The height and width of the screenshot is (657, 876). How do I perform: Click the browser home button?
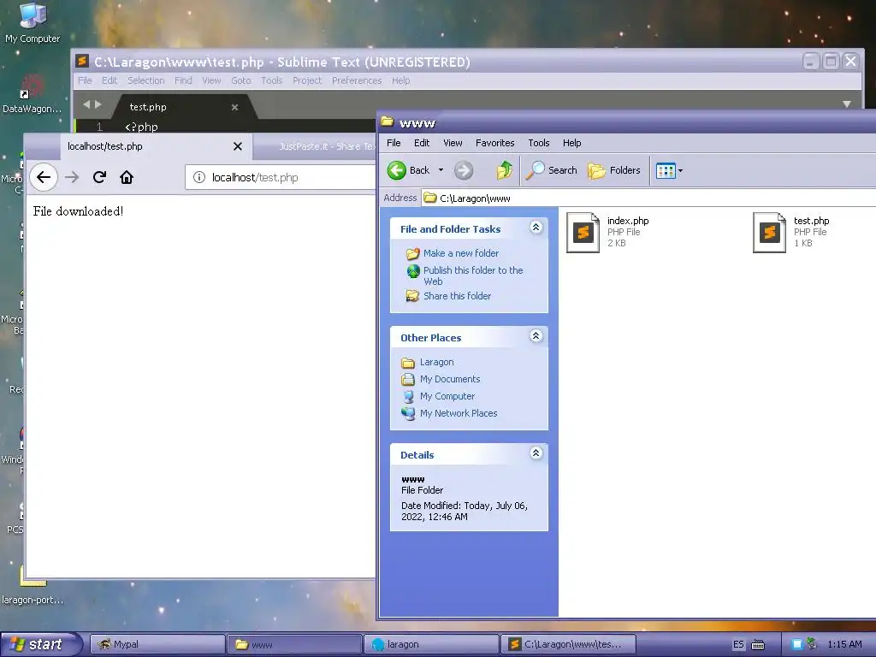(x=127, y=177)
